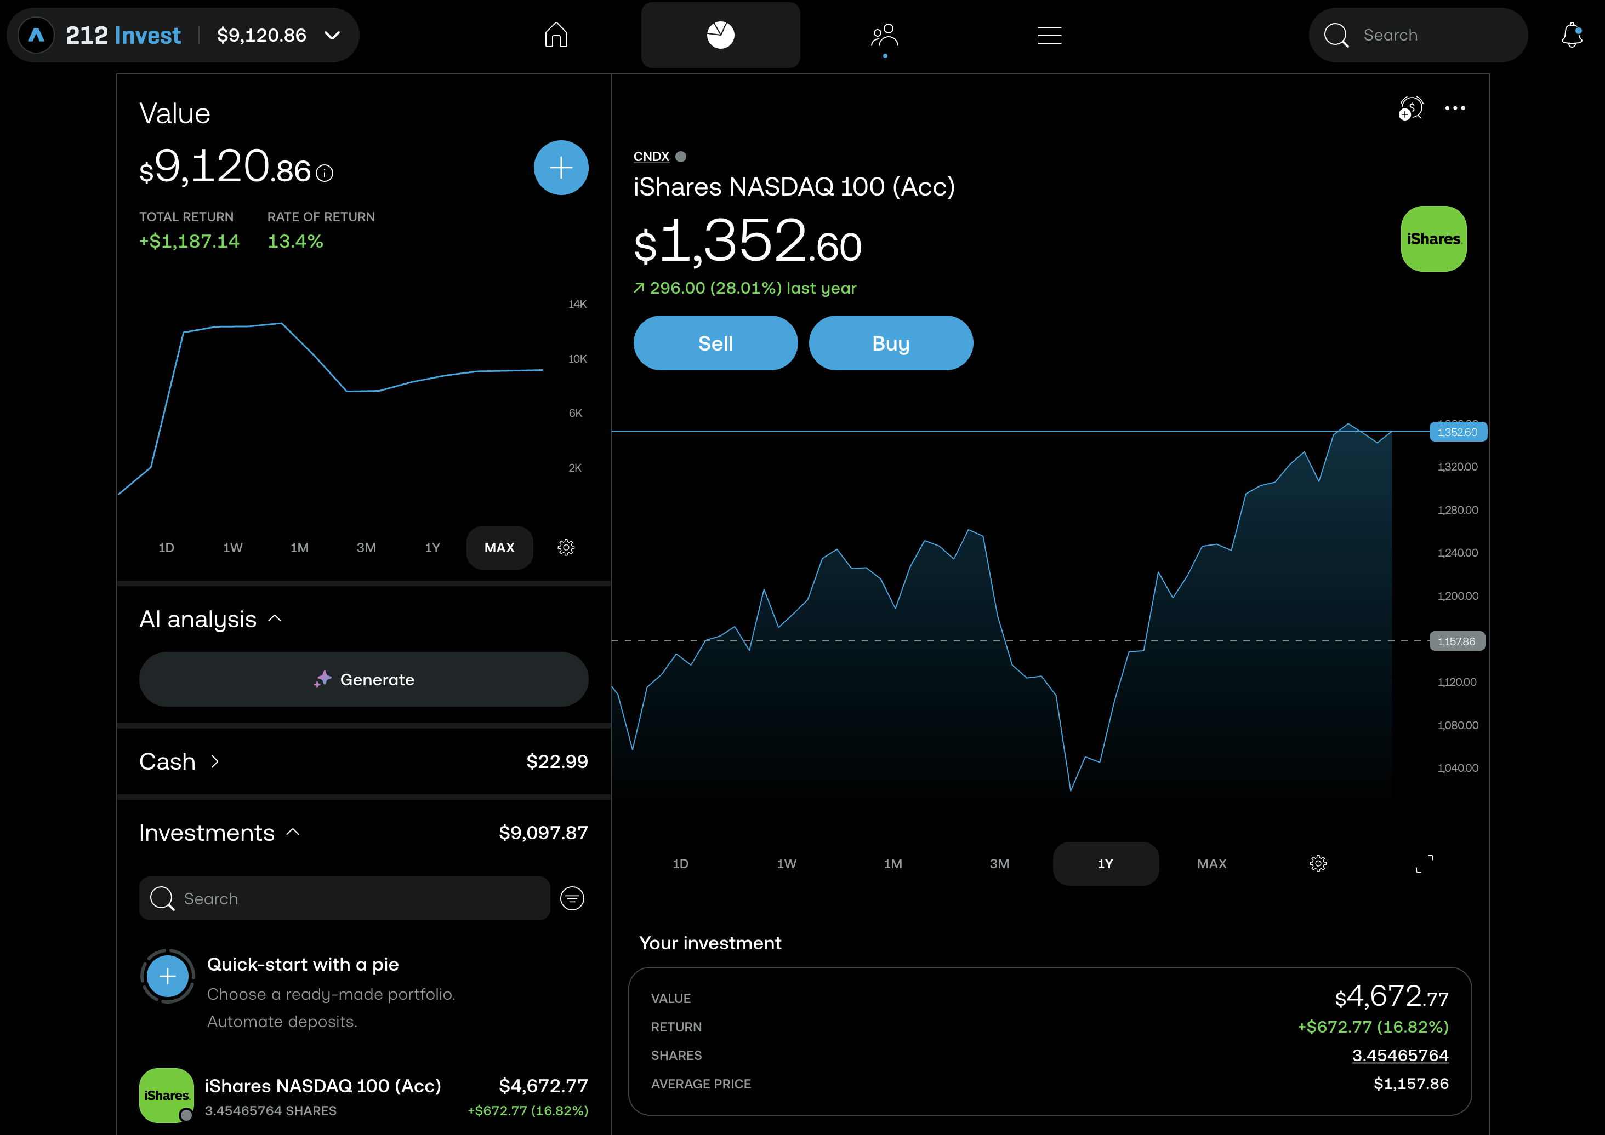The image size is (1605, 1135).
Task: Open the home icon in top navigation
Action: coord(556,35)
